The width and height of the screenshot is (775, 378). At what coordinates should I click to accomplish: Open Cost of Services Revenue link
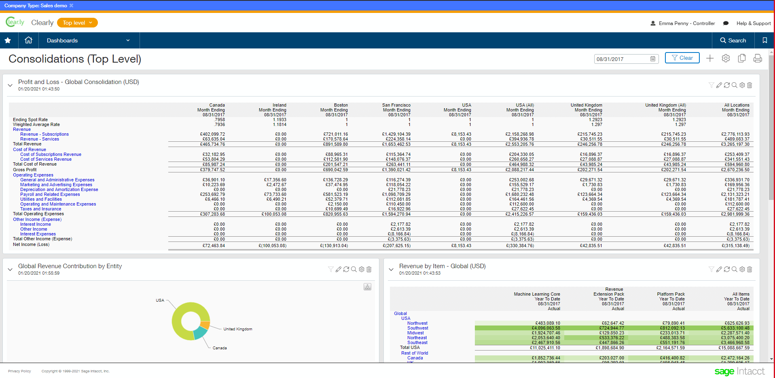pos(46,159)
